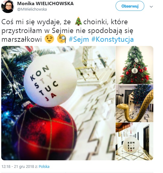
Task: Open the large ornament photo on the left
Action: [58, 103]
